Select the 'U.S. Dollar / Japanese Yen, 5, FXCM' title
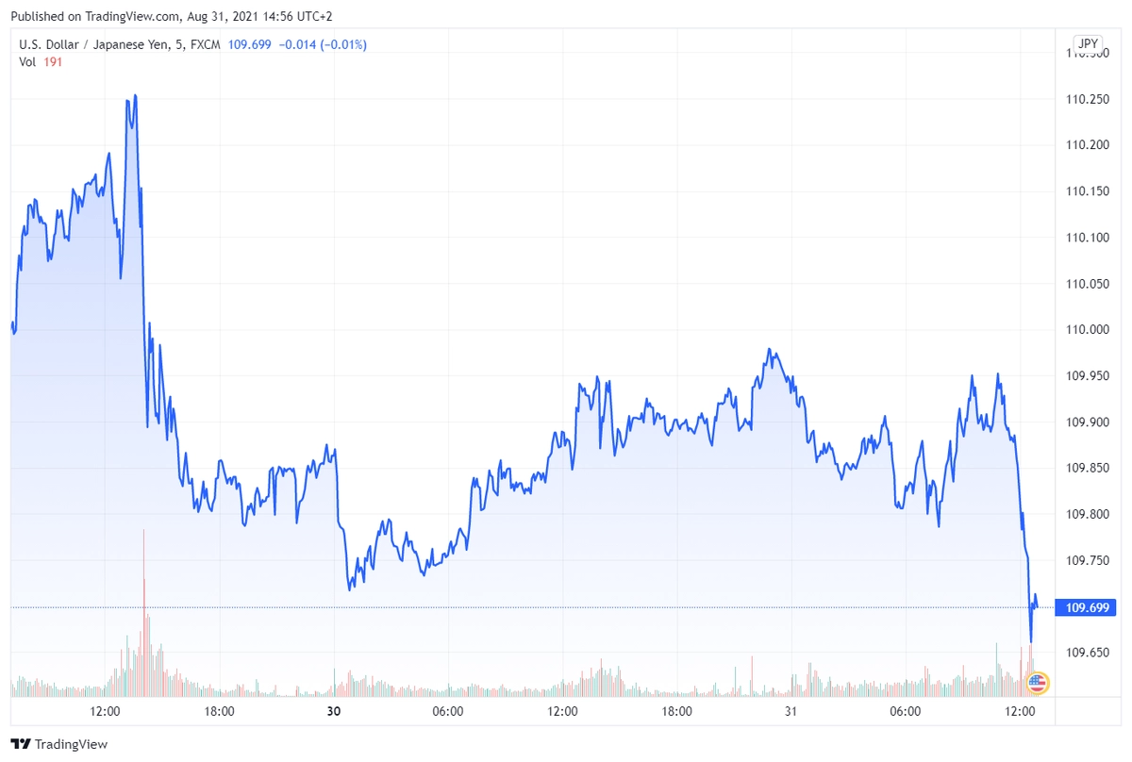Viewport: 1132px width, 762px height. click(x=120, y=44)
